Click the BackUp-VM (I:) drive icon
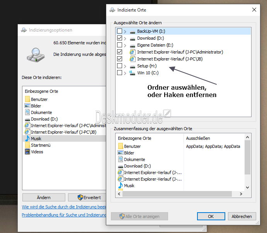This screenshot has width=267, height=233. [x=132, y=32]
